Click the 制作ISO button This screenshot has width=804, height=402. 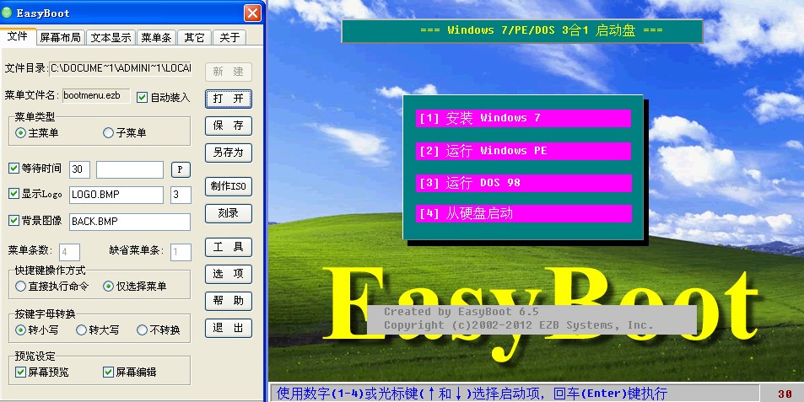[x=229, y=186]
